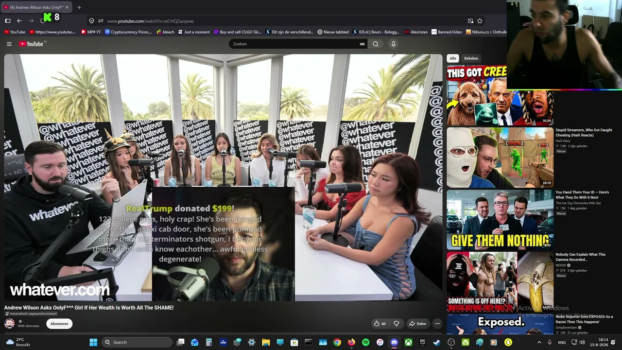Viewport: 622px width, 350px height.
Task: Show tracking protection shield info
Action: (91, 21)
